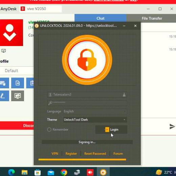Clear username with the broom icon
Viewport: 176px width, 176px height.
(x=124, y=95)
